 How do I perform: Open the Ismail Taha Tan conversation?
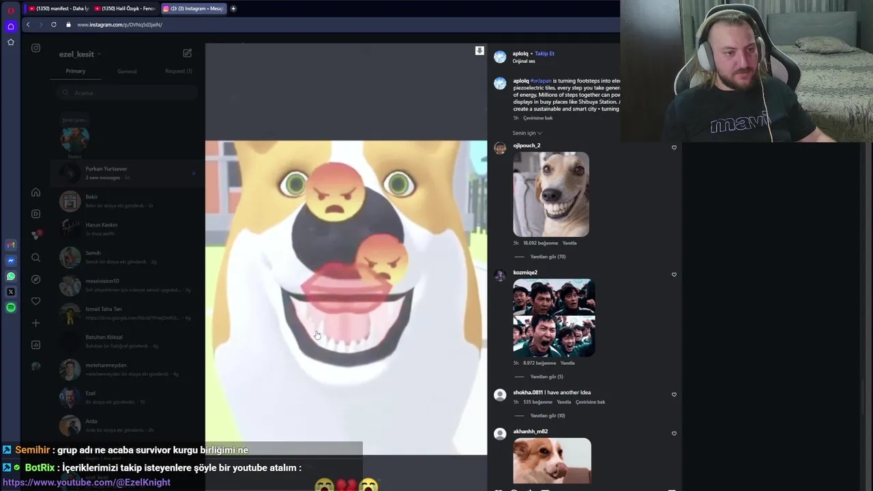click(x=127, y=313)
